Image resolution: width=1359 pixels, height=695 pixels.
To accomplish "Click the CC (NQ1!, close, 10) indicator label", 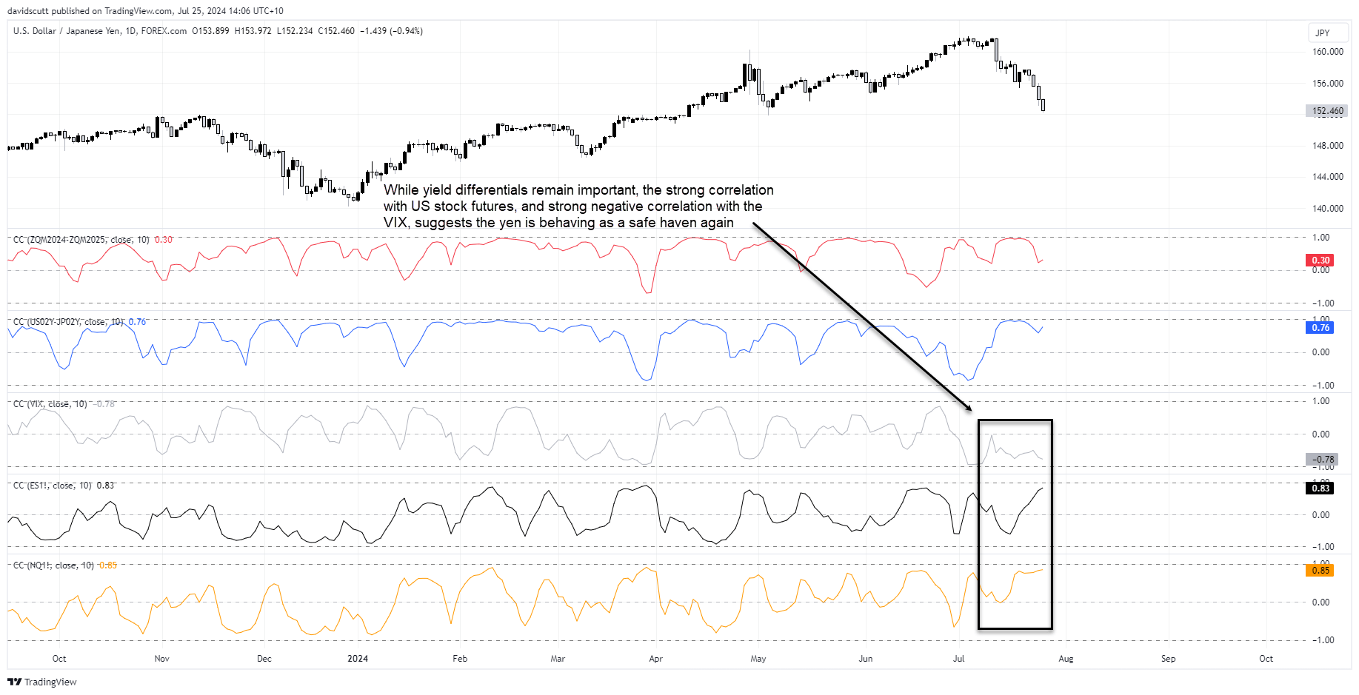I will click(x=53, y=565).
